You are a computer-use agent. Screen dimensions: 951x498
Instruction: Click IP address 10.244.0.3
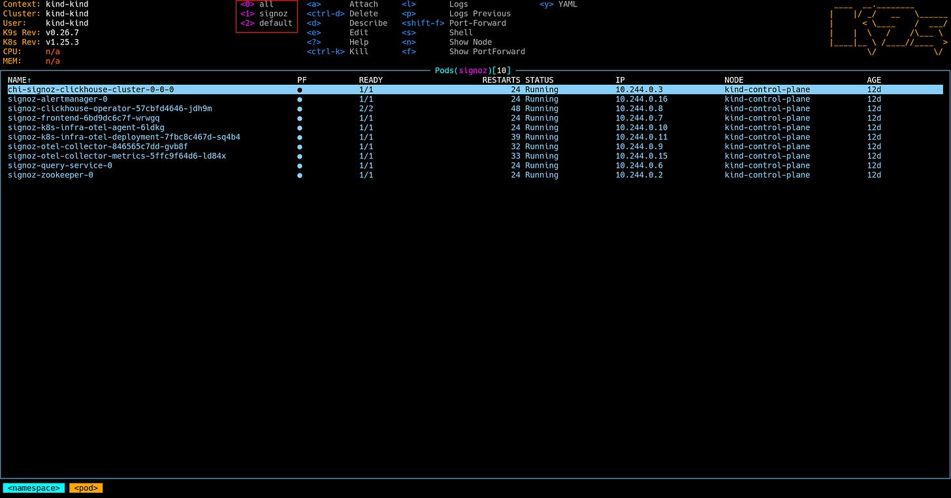pyautogui.click(x=639, y=89)
